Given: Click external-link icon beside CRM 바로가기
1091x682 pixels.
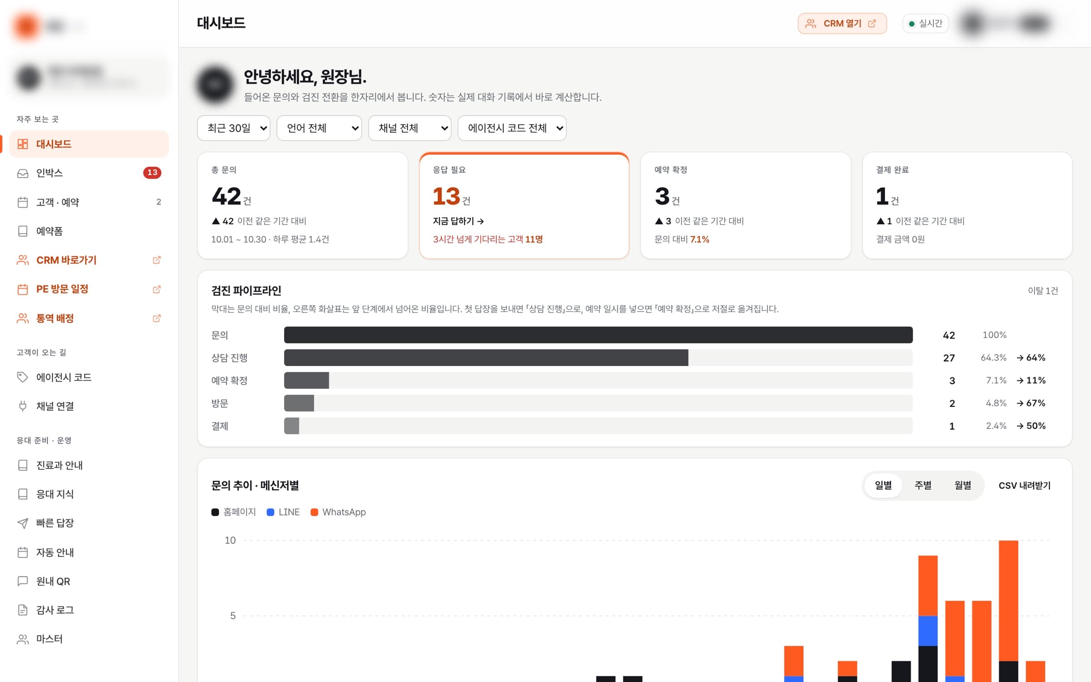Looking at the screenshot, I should coord(156,260).
